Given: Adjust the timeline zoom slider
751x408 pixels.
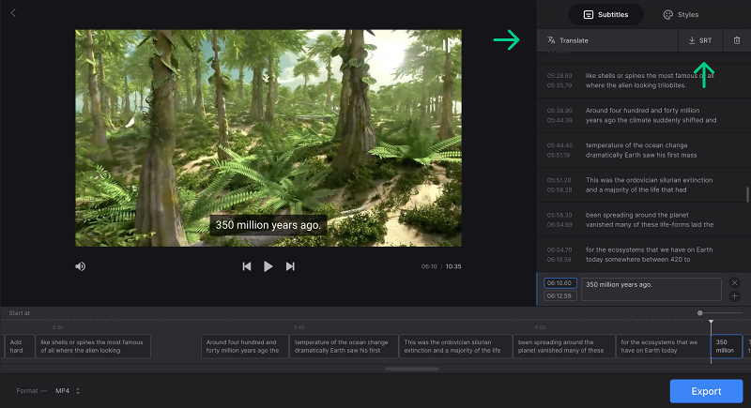Looking at the screenshot, I should (699, 313).
